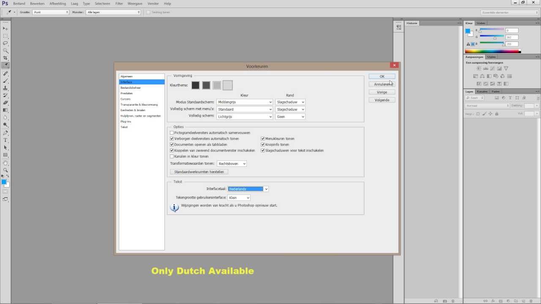Select the Pen tool
This screenshot has width=541, height=304.
click(5, 133)
